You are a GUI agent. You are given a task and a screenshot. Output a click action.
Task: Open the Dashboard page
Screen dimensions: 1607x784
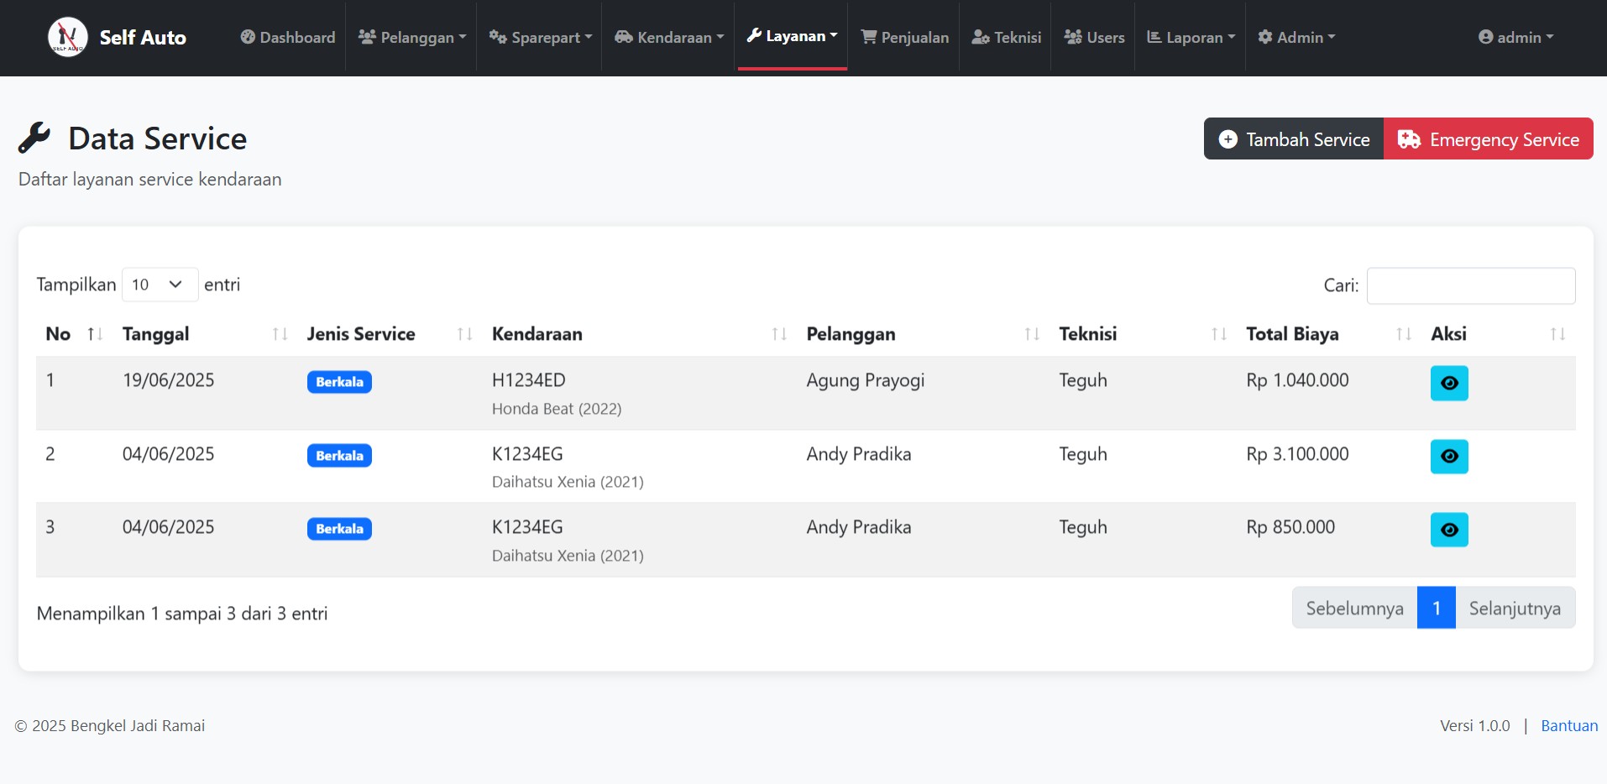click(288, 37)
